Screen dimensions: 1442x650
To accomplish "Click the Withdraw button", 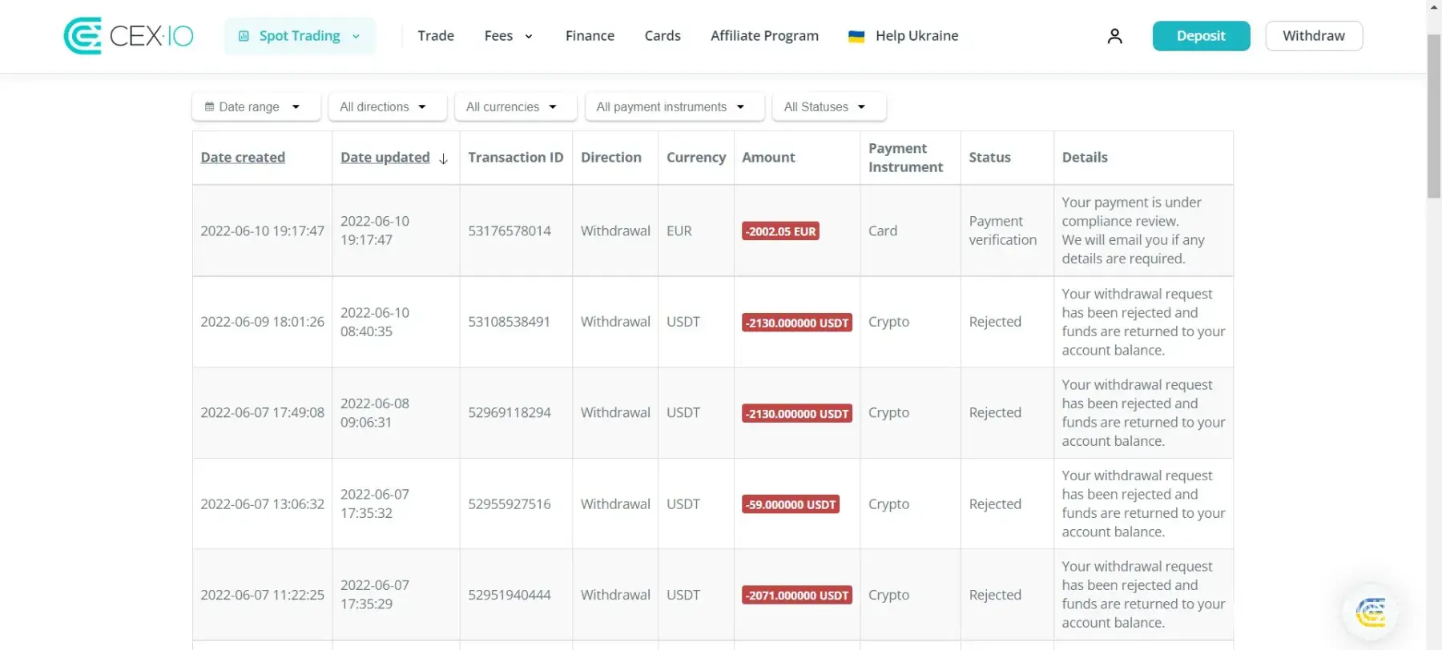I will click(1313, 36).
